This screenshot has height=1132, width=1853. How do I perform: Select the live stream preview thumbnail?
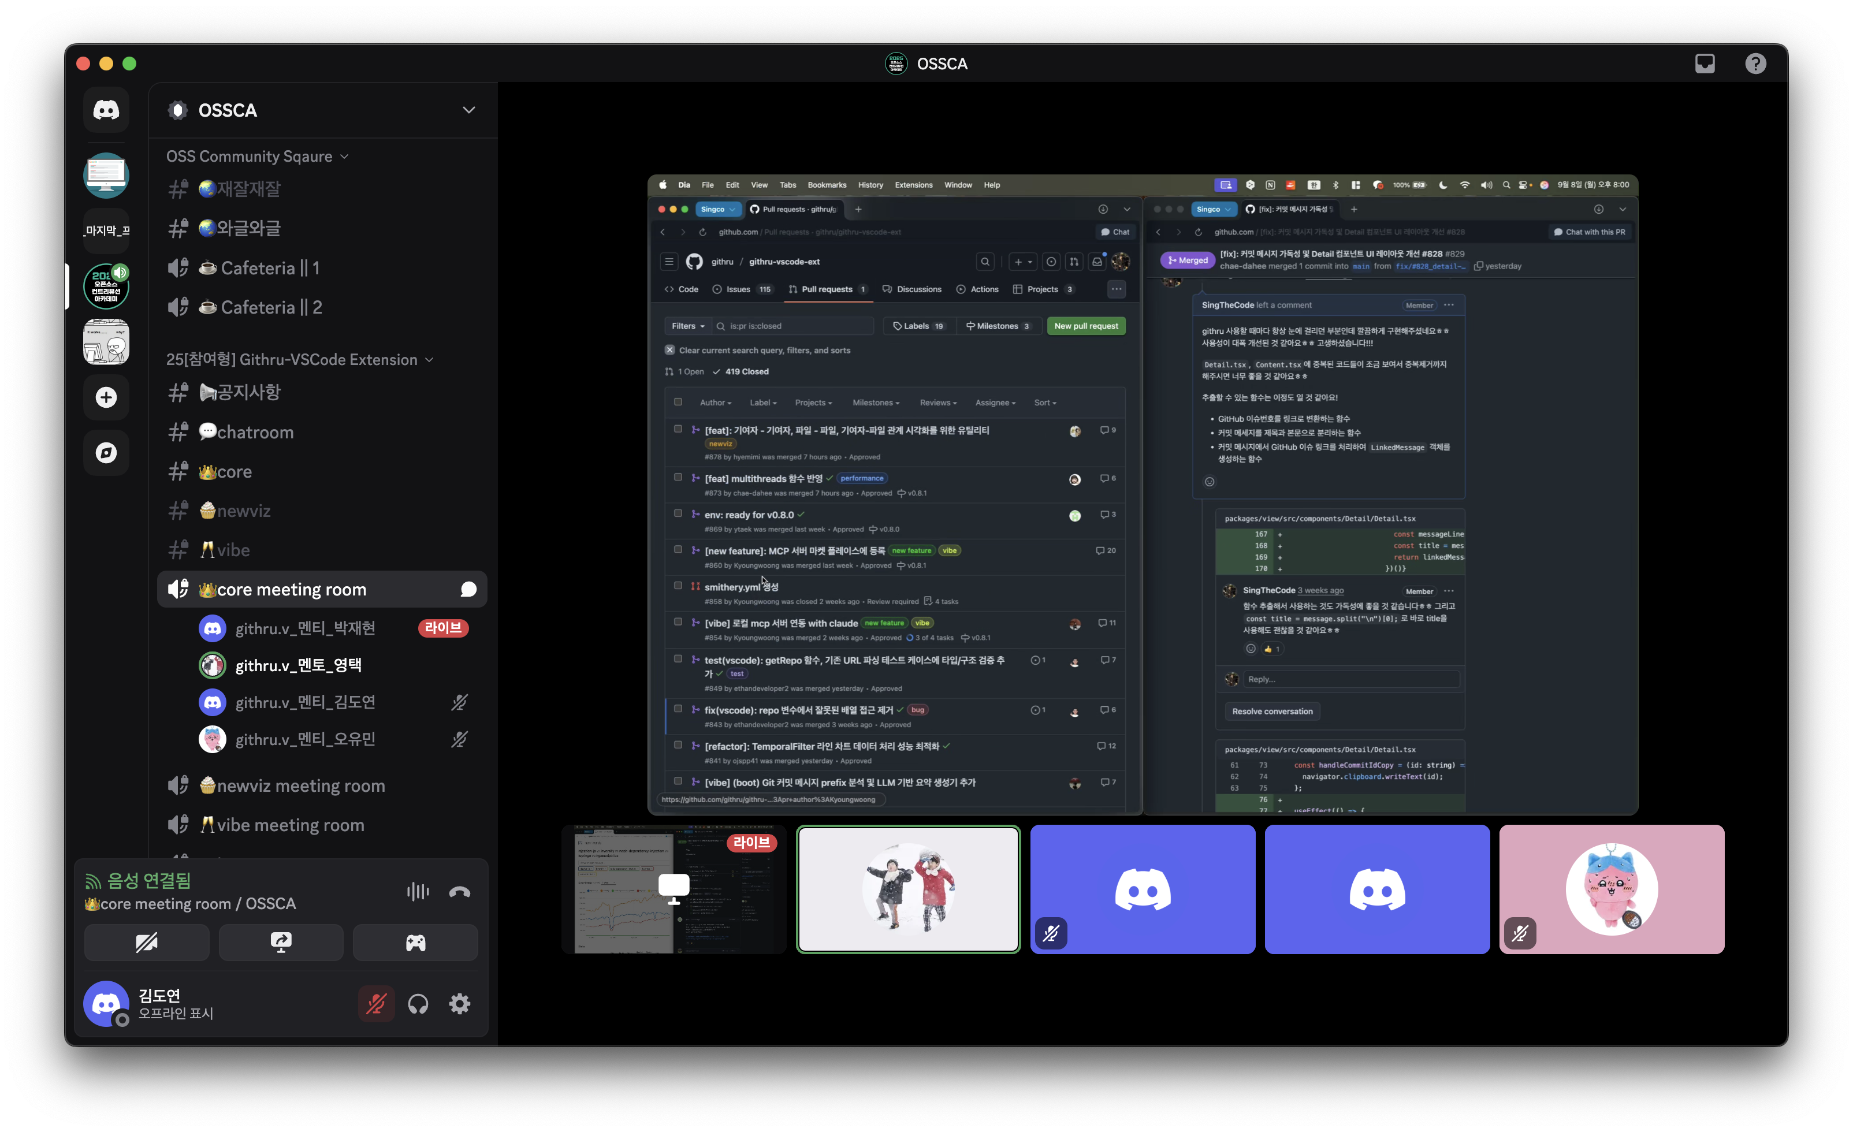click(674, 889)
